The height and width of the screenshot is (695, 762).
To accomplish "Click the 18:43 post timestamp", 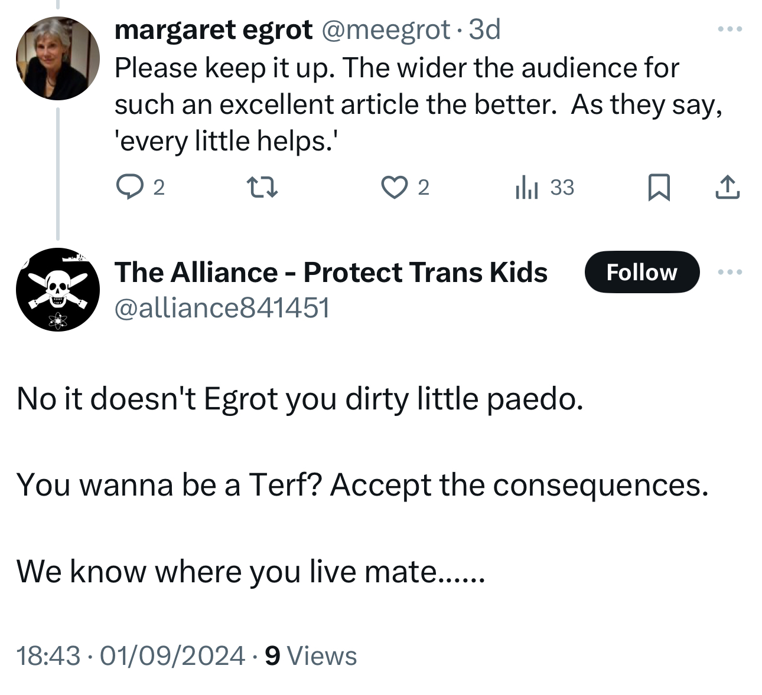I will 48,655.
